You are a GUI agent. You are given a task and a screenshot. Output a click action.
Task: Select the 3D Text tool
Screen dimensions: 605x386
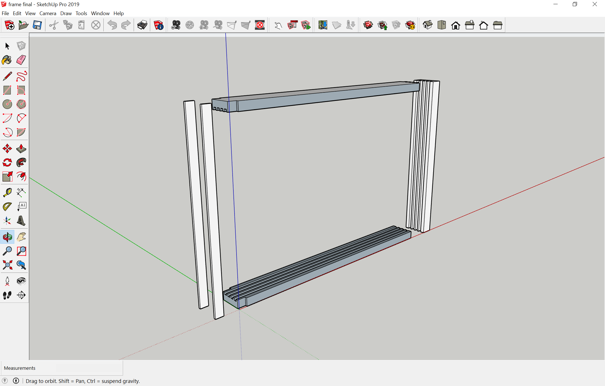pyautogui.click(x=21, y=221)
